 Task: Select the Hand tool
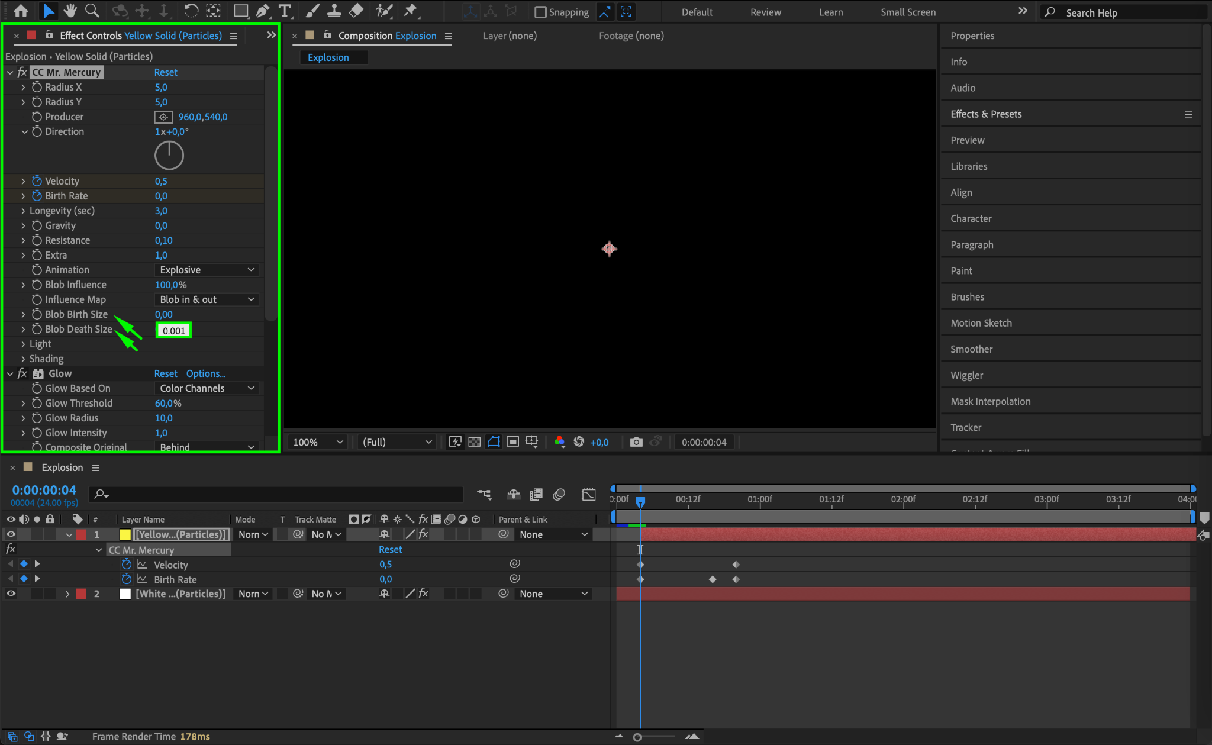(x=70, y=11)
